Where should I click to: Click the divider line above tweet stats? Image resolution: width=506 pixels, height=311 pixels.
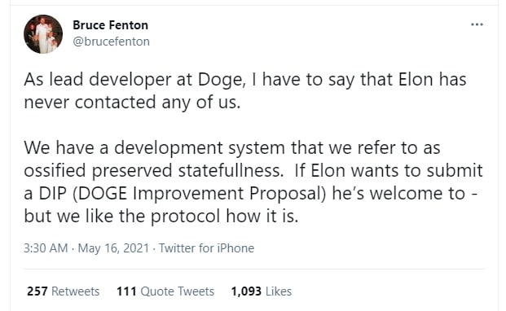(x=253, y=269)
